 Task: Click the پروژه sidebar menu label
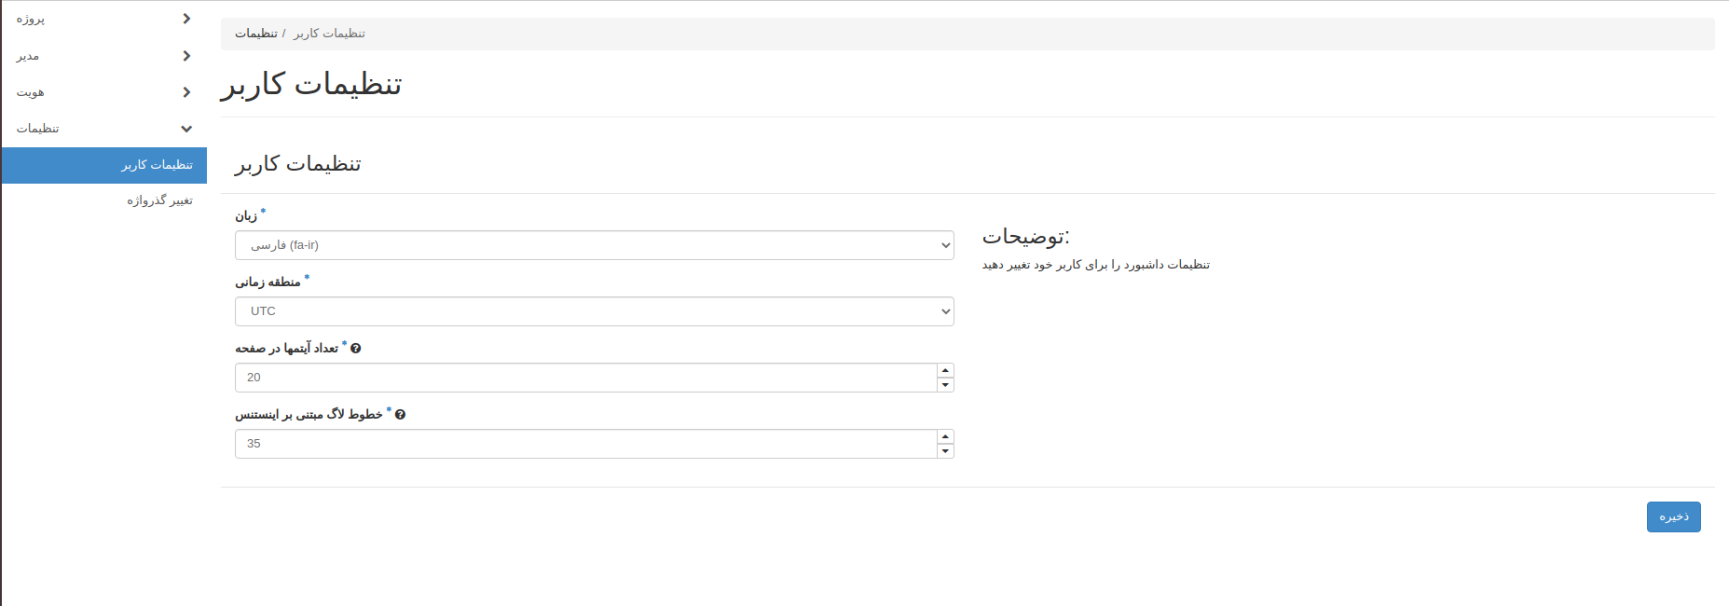pos(31,19)
